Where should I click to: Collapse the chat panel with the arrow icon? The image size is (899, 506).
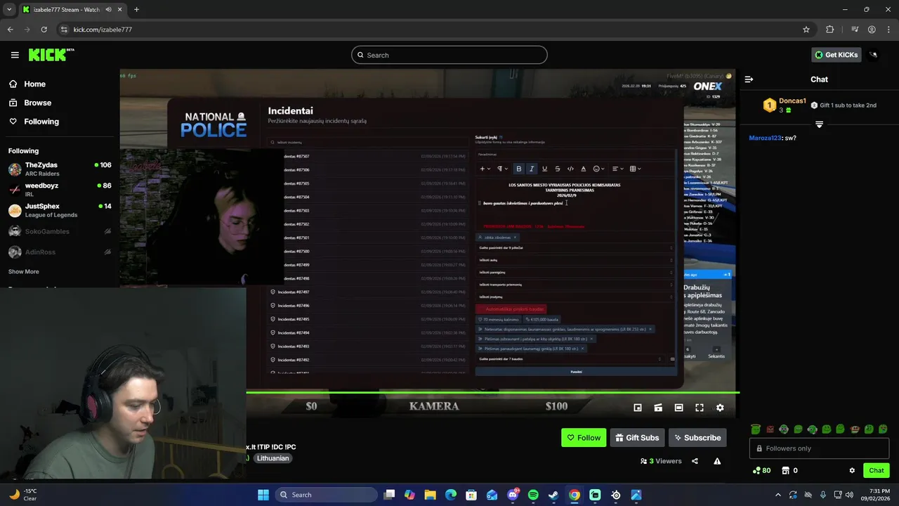pos(749,79)
